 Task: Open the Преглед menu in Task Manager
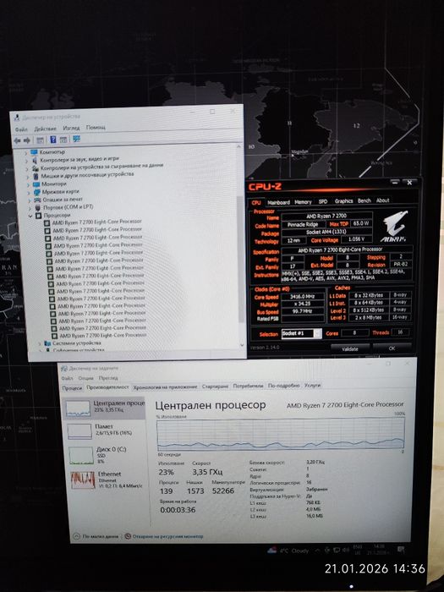point(108,378)
